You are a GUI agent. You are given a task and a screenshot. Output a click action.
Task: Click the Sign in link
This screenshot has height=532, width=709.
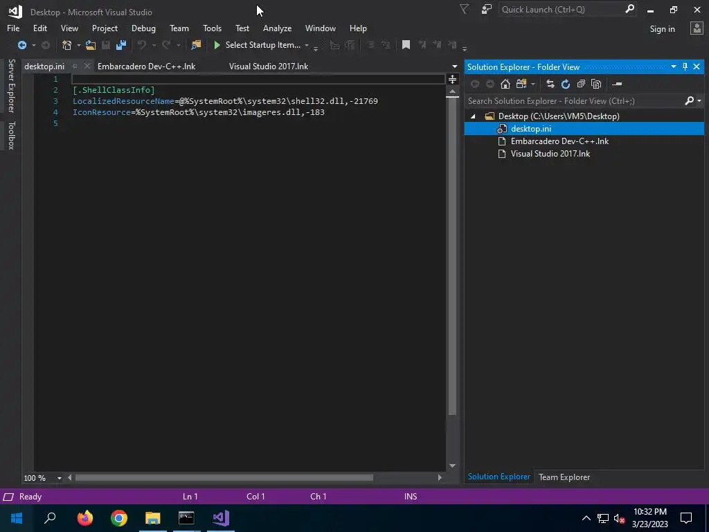tap(662, 29)
